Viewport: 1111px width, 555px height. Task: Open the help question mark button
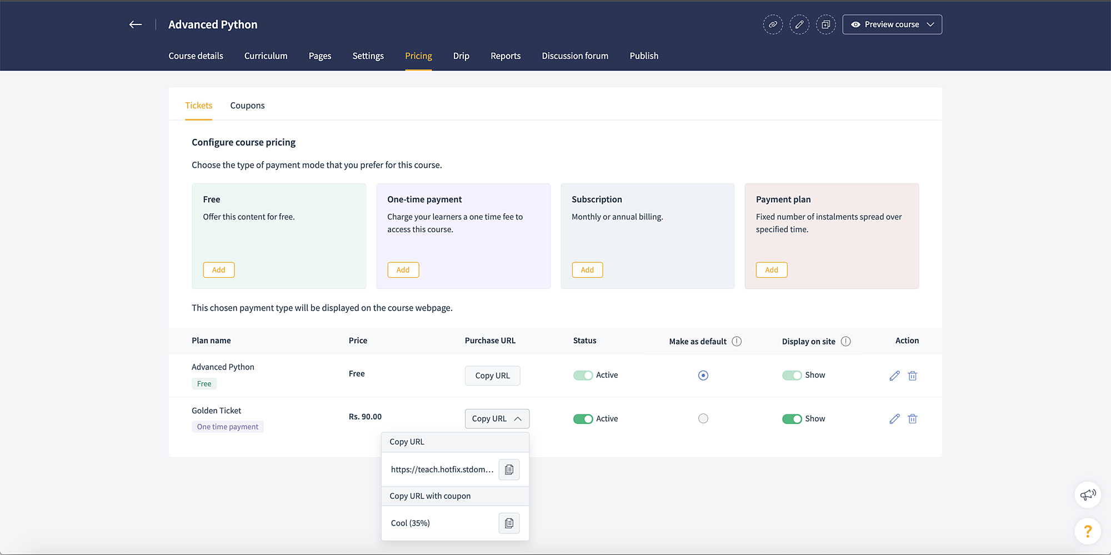[x=1088, y=532]
